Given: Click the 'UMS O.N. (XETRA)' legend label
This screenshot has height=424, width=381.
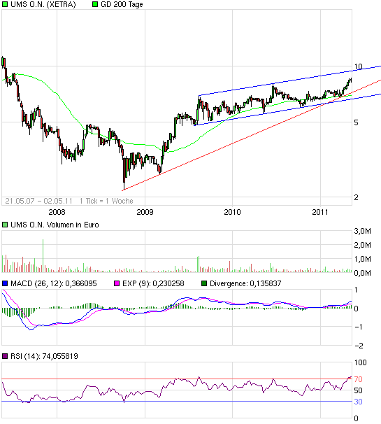Looking at the screenshot, I should (43, 5).
